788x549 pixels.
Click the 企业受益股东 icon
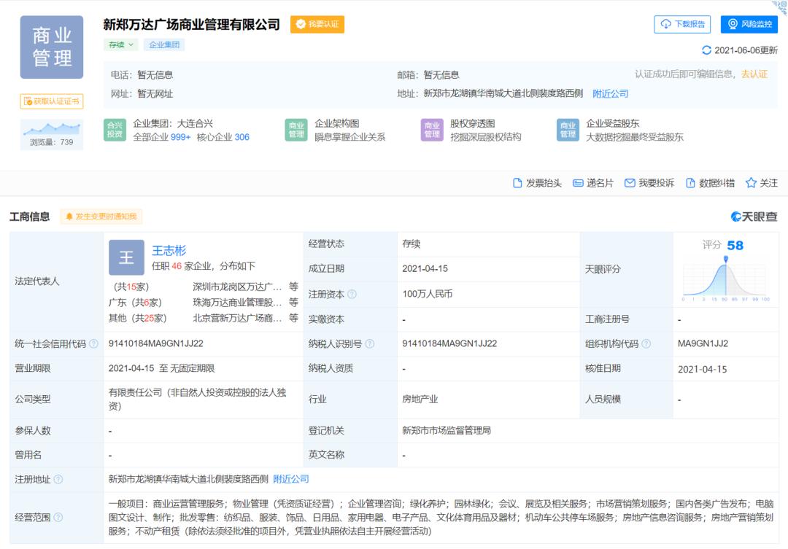(568, 130)
